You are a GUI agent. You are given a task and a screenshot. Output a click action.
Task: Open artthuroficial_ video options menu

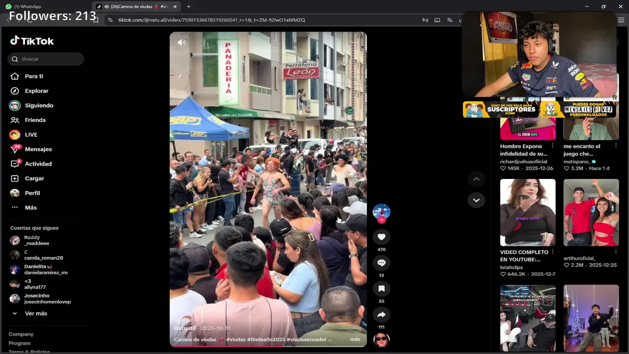pos(616,252)
